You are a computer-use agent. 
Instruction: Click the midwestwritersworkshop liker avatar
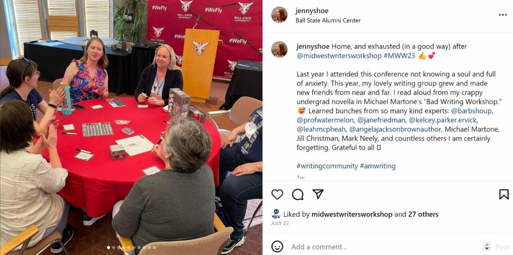[276, 214]
